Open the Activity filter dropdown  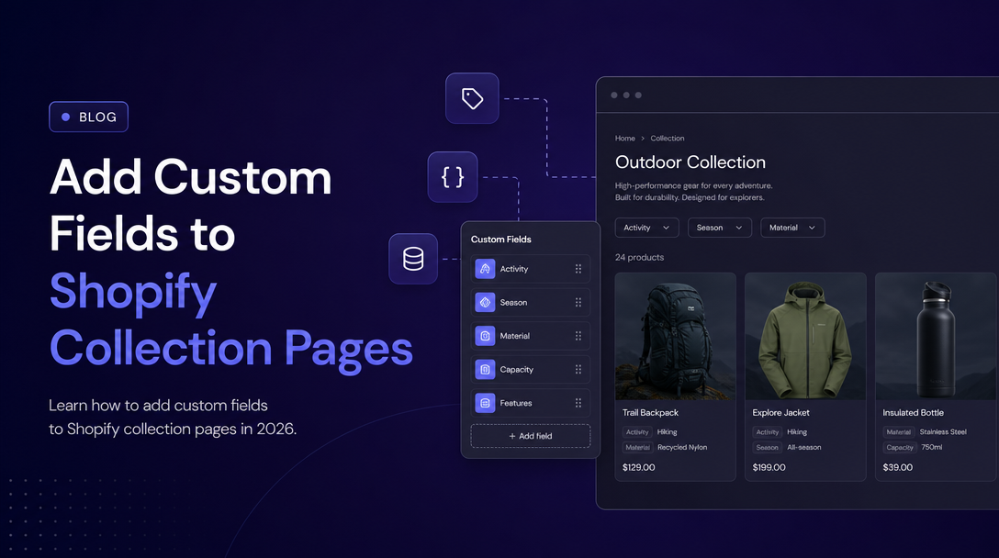(646, 228)
